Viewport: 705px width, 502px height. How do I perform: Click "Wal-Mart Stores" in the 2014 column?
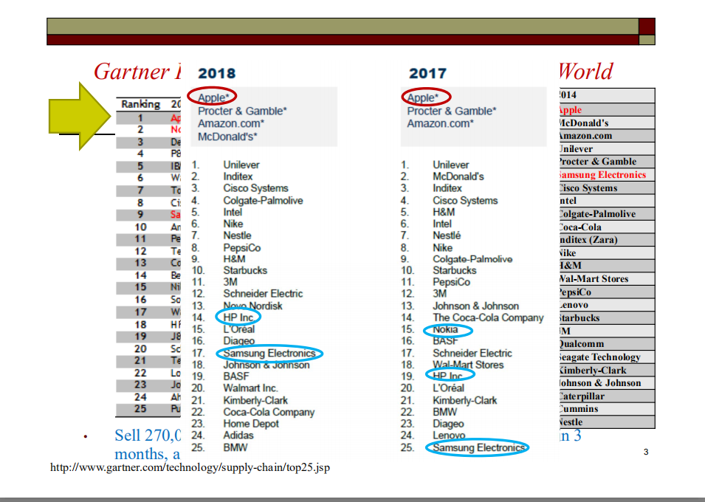click(594, 279)
